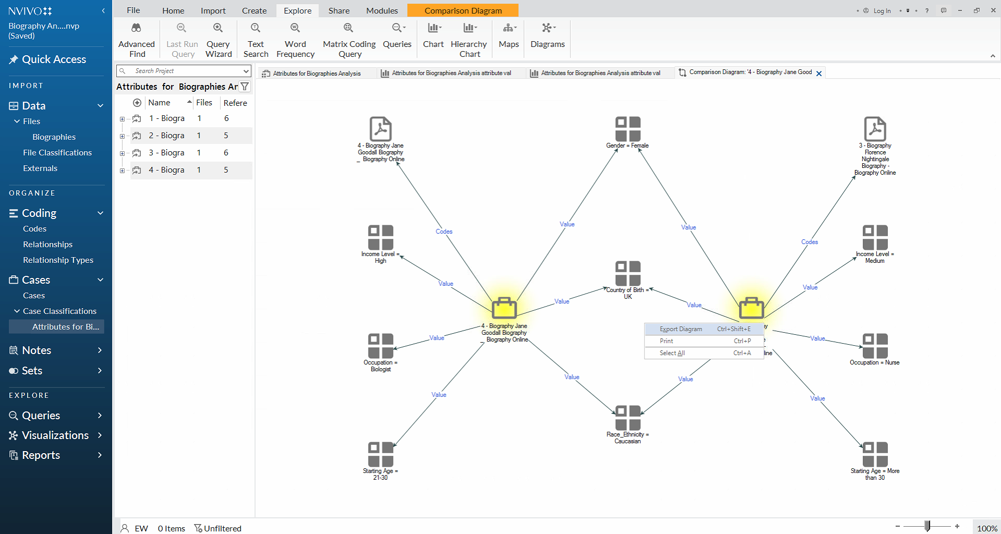
Task: Expand the '1 - Biogra' case row
Action: [123, 119]
